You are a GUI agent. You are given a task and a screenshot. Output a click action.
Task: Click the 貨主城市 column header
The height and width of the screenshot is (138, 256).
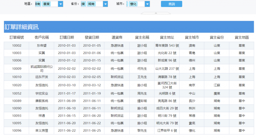[192, 37]
